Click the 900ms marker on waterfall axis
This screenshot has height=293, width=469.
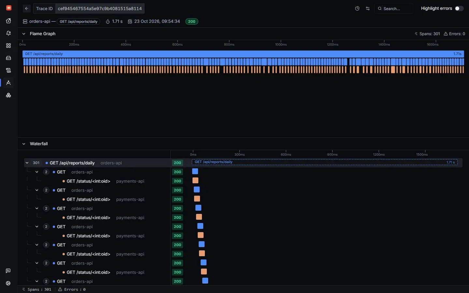pyautogui.click(x=332, y=155)
